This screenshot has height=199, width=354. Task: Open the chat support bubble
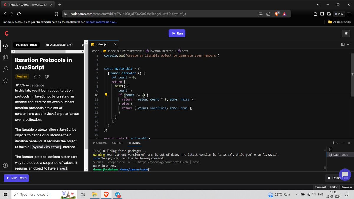coord(345,174)
